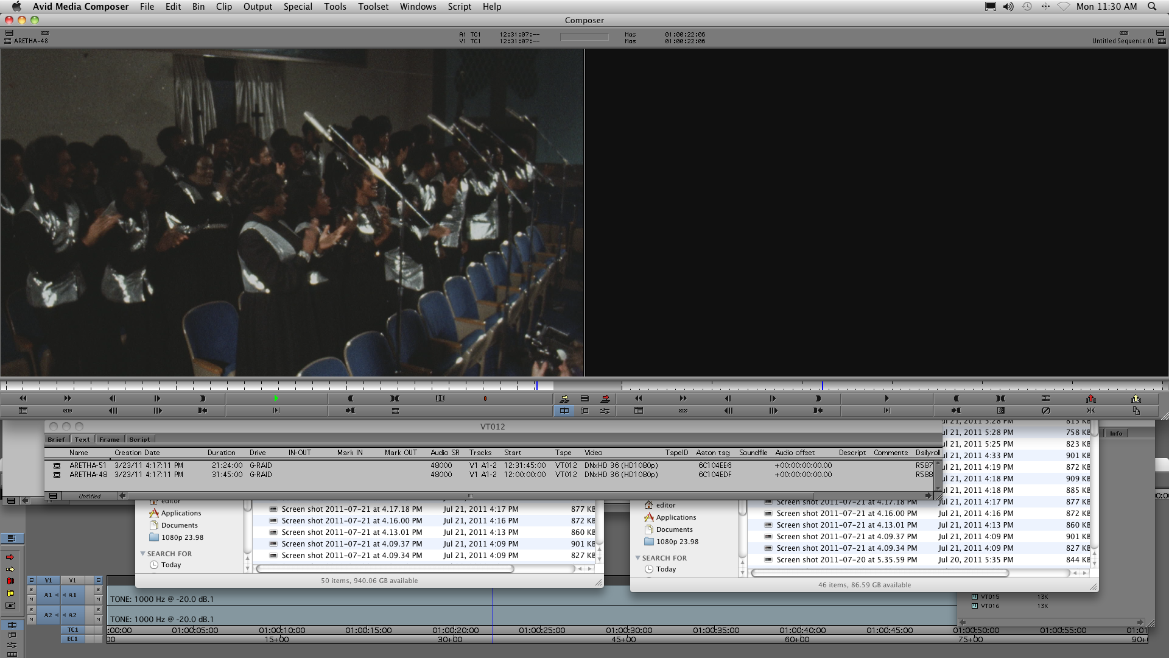Image resolution: width=1169 pixels, height=658 pixels.
Task: Click the Splice-In yellow arrow icon
Action: [564, 398]
